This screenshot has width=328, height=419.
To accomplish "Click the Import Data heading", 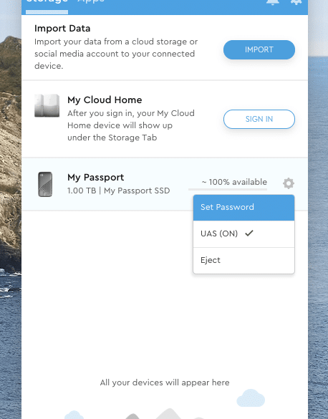I will click(62, 29).
